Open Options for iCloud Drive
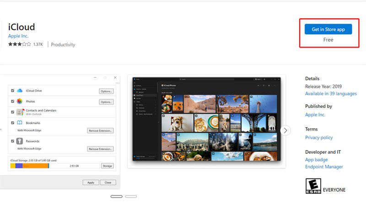The height and width of the screenshot is (206, 366). click(107, 91)
